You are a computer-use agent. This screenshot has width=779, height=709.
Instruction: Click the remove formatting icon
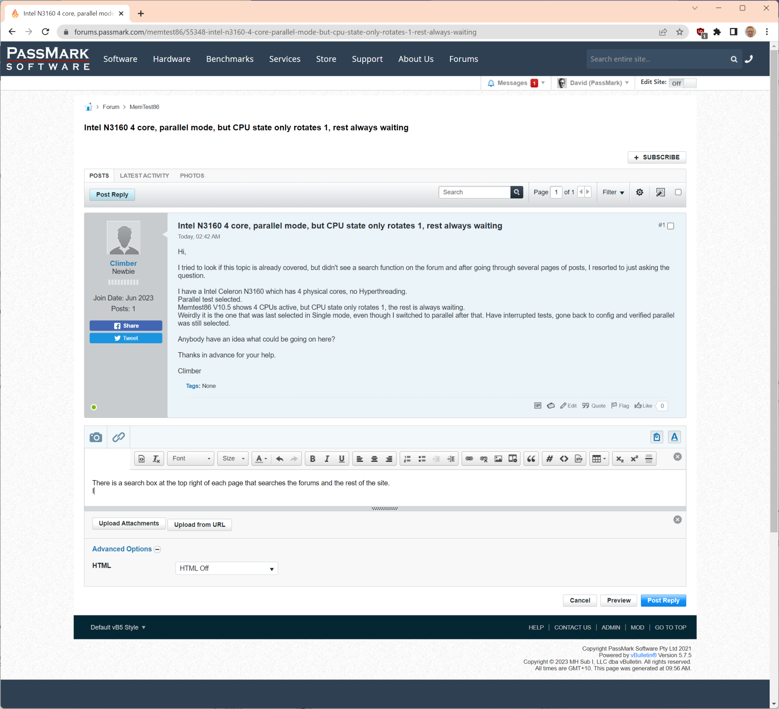(156, 459)
